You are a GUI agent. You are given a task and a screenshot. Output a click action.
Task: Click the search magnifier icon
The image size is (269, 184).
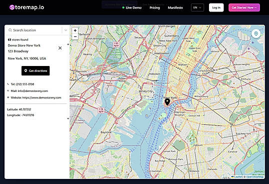click(x=10, y=30)
